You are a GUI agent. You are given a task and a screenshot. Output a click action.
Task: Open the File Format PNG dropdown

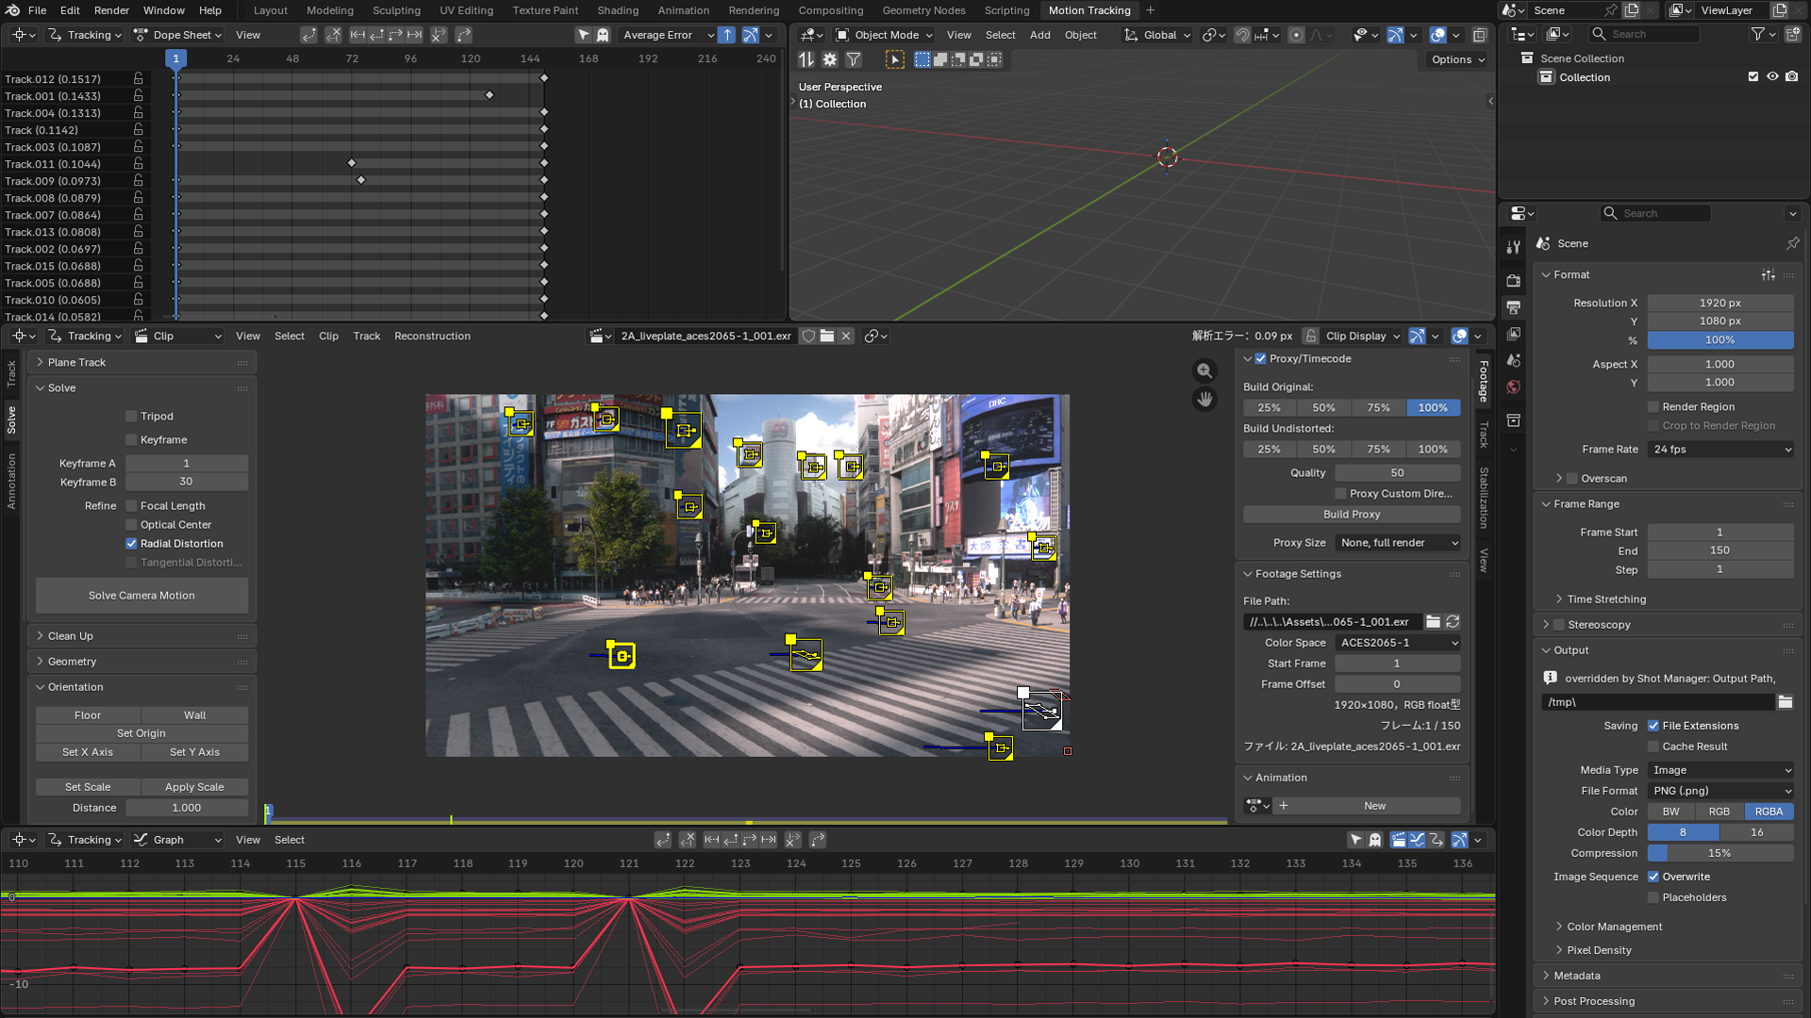tap(1720, 791)
